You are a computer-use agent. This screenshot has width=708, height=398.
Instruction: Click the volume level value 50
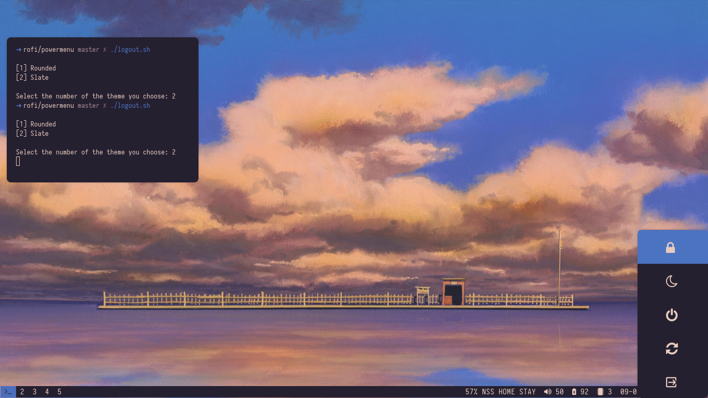(x=559, y=392)
